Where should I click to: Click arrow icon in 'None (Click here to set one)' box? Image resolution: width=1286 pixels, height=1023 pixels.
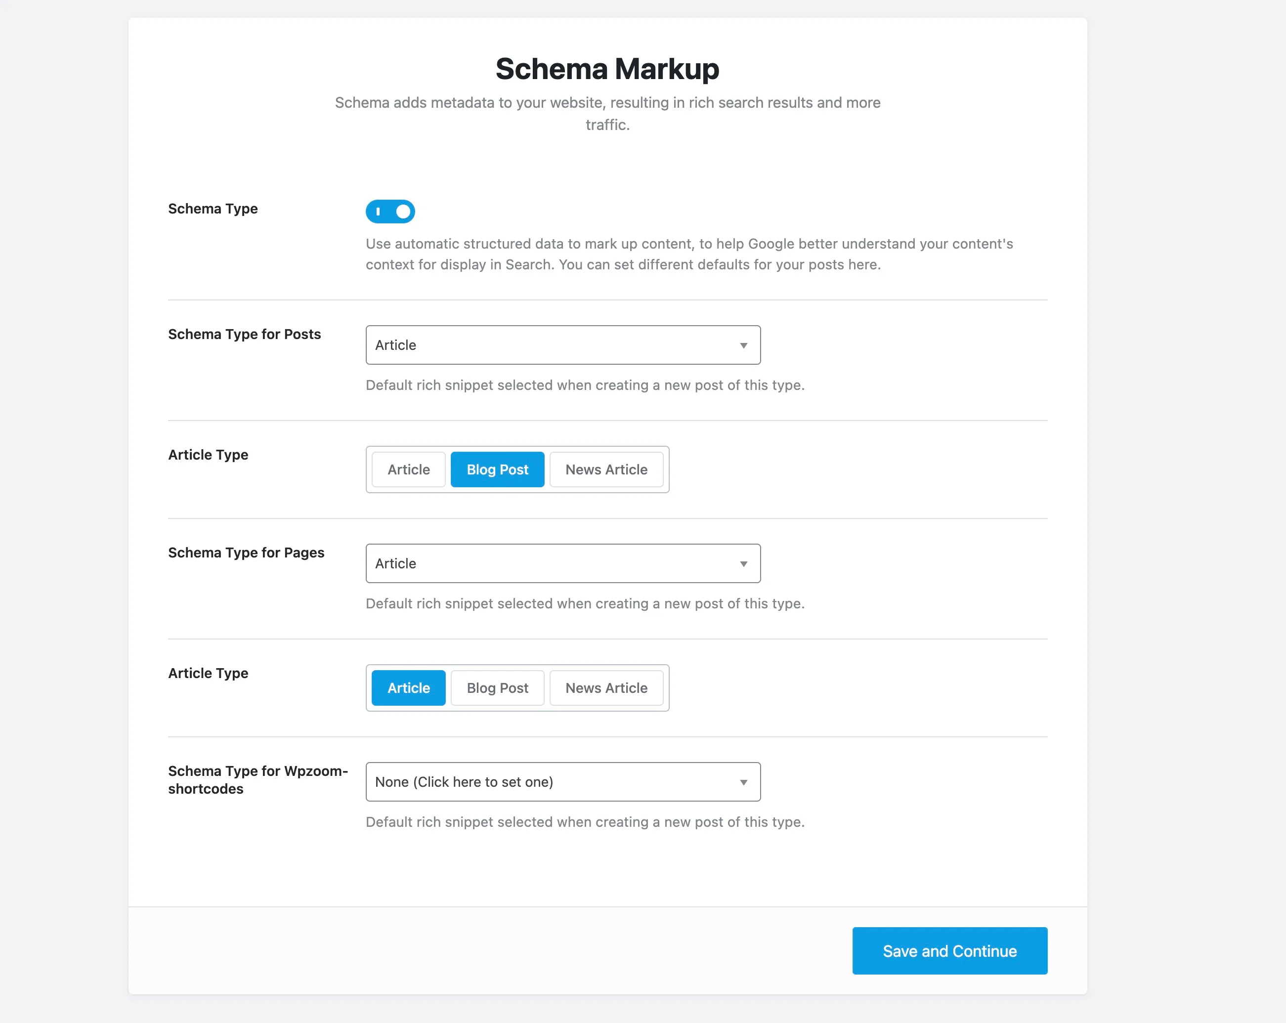[743, 782]
